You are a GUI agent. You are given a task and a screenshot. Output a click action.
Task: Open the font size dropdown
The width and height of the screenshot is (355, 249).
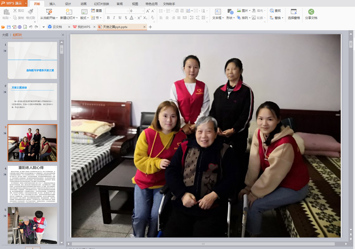click(143, 11)
